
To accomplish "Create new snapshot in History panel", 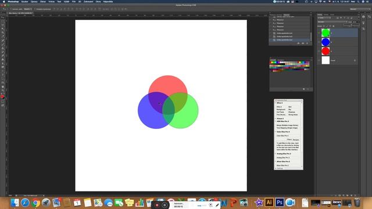I will pos(303,44).
